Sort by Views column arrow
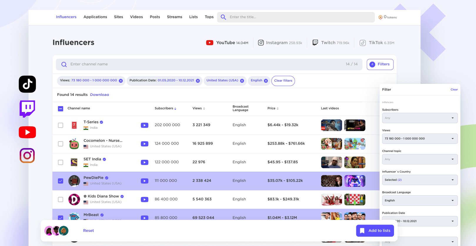The height and width of the screenshot is (246, 476). pos(204,108)
